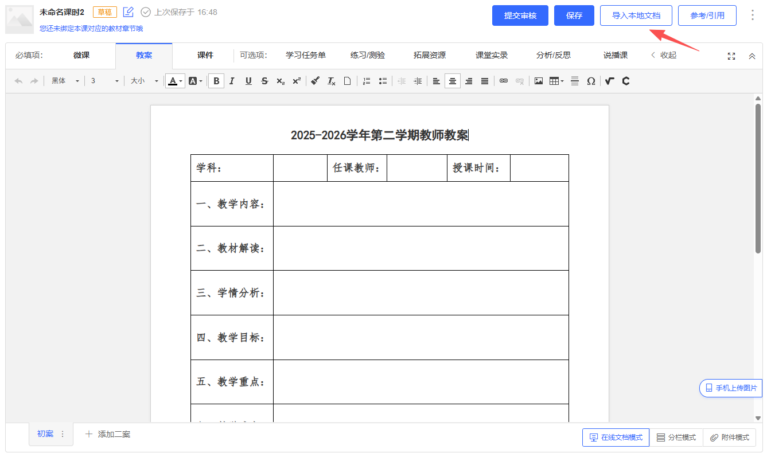Click the unbound textbook chapter link

pos(91,28)
